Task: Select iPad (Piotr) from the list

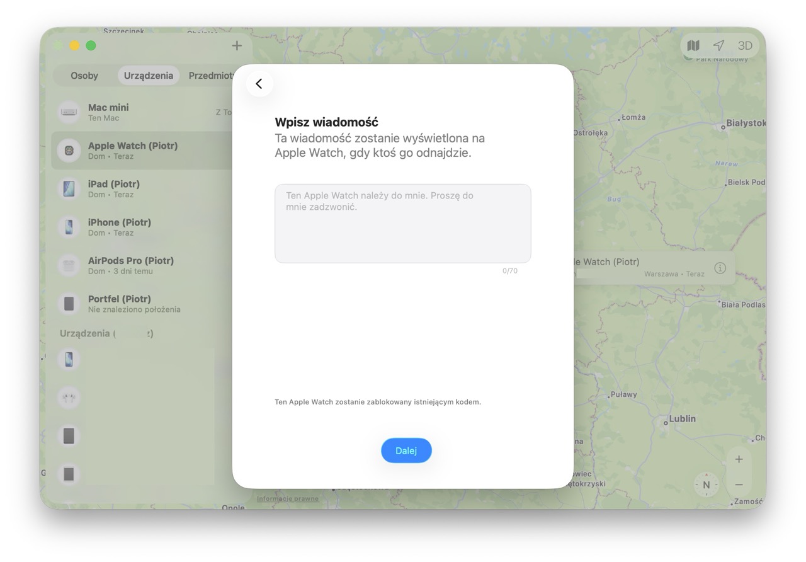Action: pos(114,188)
